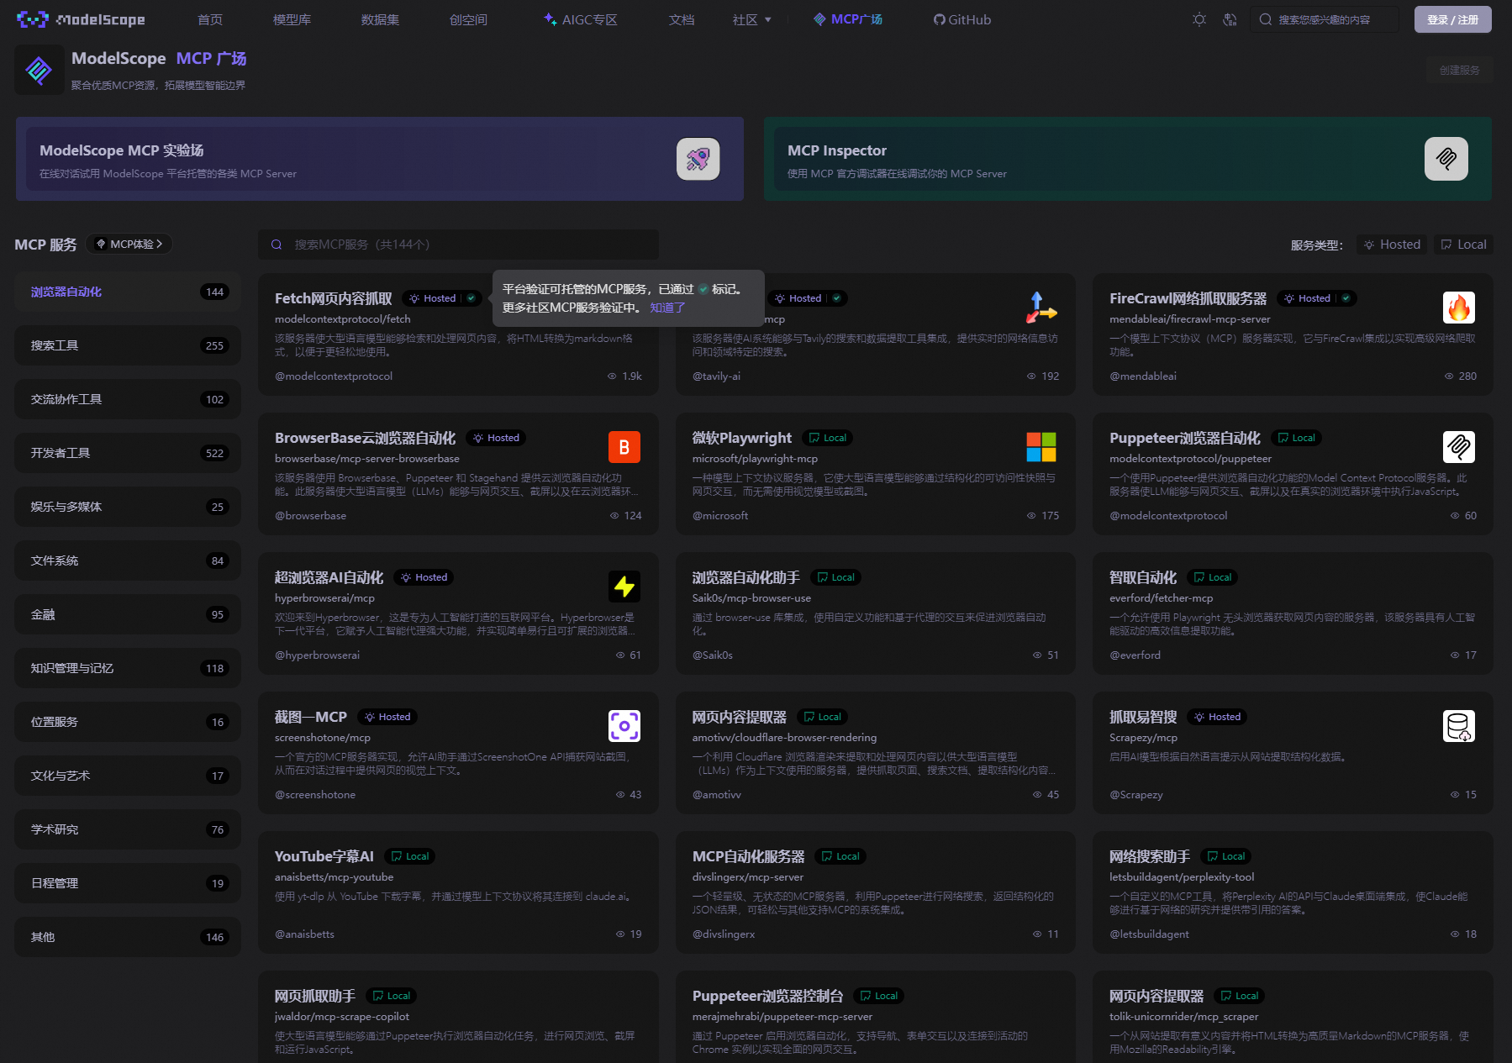
Task: Click Hosted badge on Fetch网页内容抓取
Action: [x=442, y=298]
